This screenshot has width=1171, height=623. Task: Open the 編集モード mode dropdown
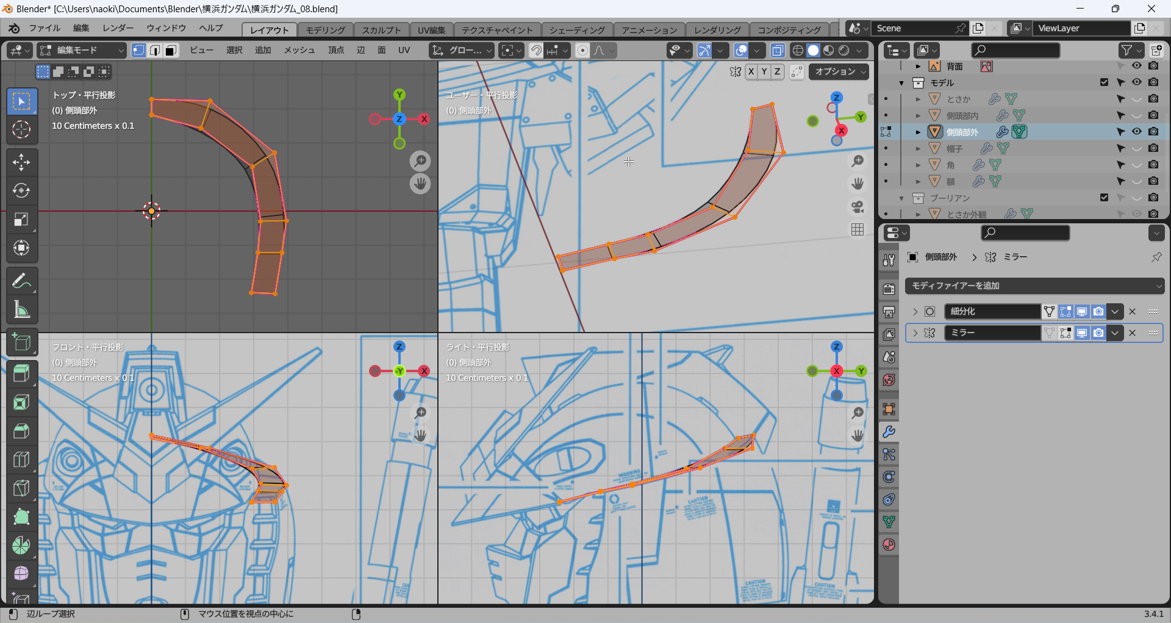[x=82, y=51]
